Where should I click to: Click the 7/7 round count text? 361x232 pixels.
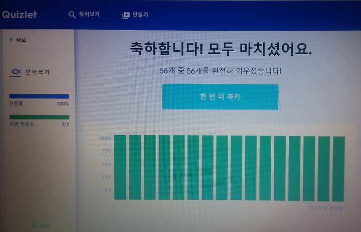coord(65,125)
